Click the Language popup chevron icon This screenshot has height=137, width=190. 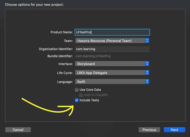coord(147,82)
